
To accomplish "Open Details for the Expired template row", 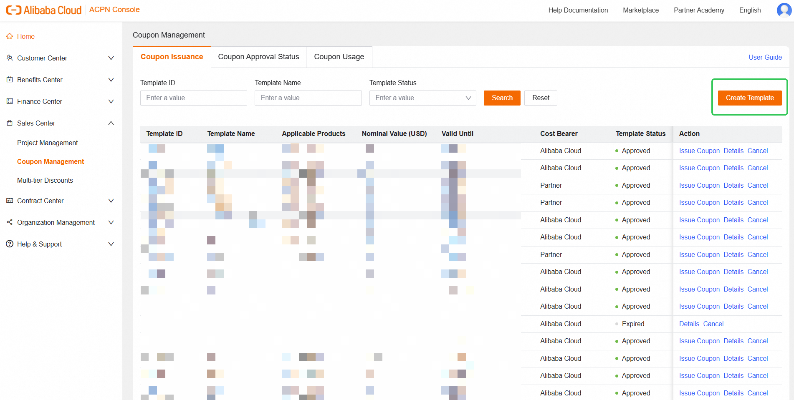I will tap(689, 324).
